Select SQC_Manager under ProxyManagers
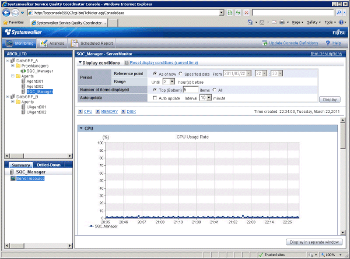The image size is (350, 259). pos(40,71)
